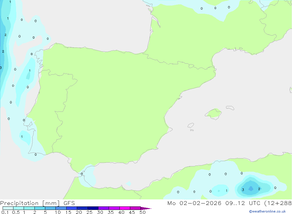Click the '0.5' legend scale label
The image size is (292, 214).
[x=16, y=212]
